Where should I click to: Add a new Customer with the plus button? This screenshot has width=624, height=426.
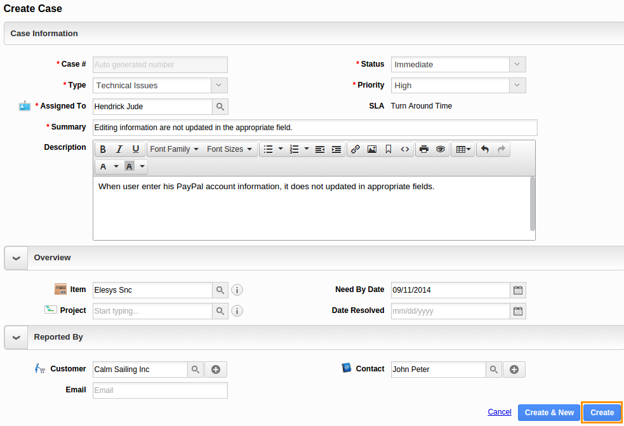coord(215,369)
